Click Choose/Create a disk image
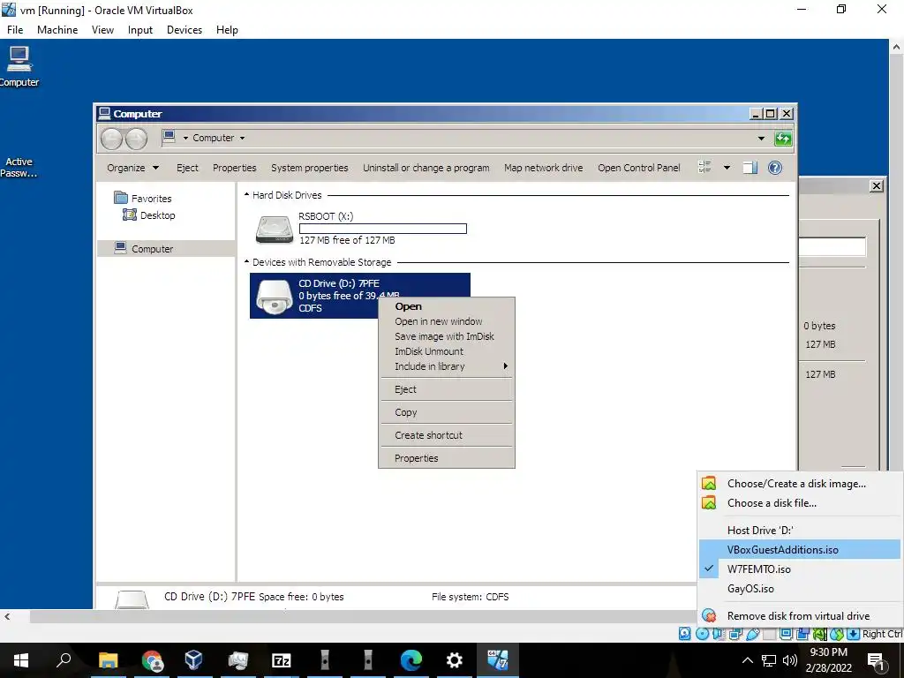The width and height of the screenshot is (904, 678). coord(799,483)
